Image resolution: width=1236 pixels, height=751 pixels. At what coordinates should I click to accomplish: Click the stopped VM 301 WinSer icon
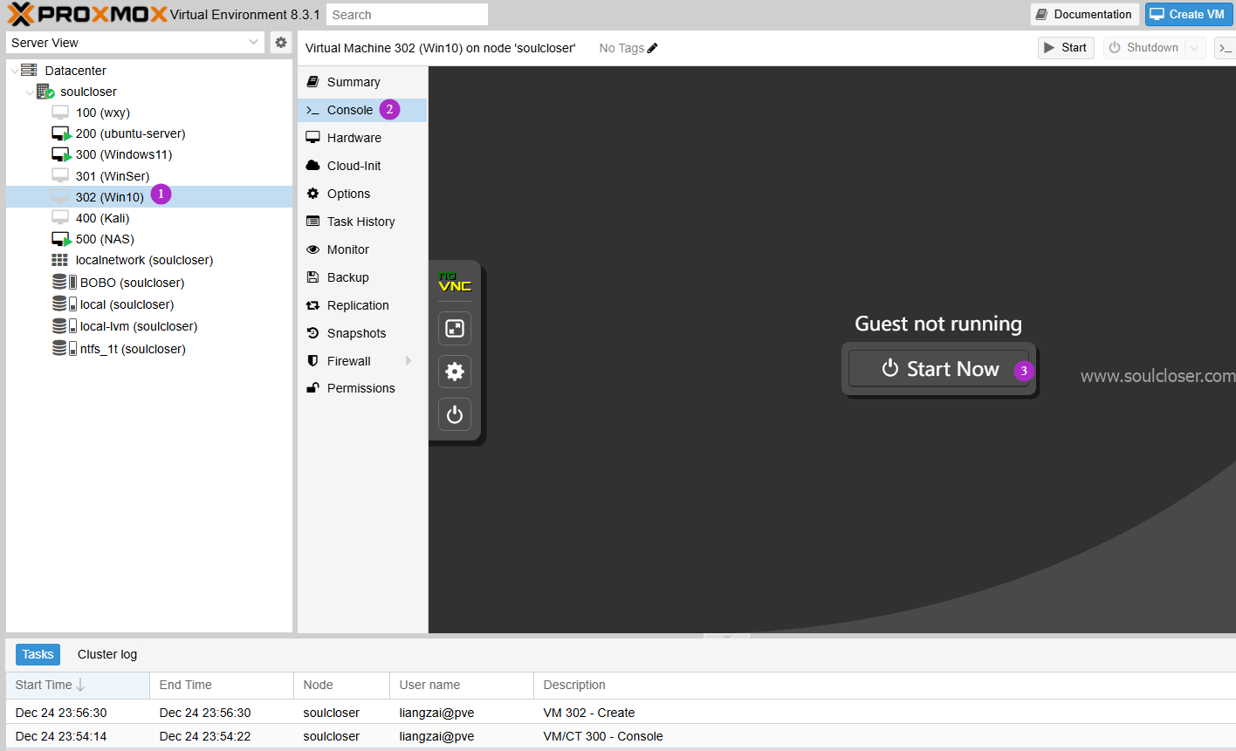point(60,176)
